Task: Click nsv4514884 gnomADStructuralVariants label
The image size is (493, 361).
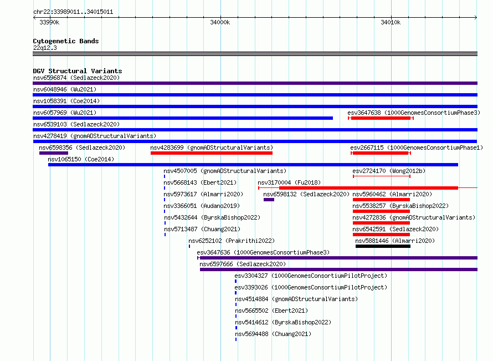Action: (296, 299)
